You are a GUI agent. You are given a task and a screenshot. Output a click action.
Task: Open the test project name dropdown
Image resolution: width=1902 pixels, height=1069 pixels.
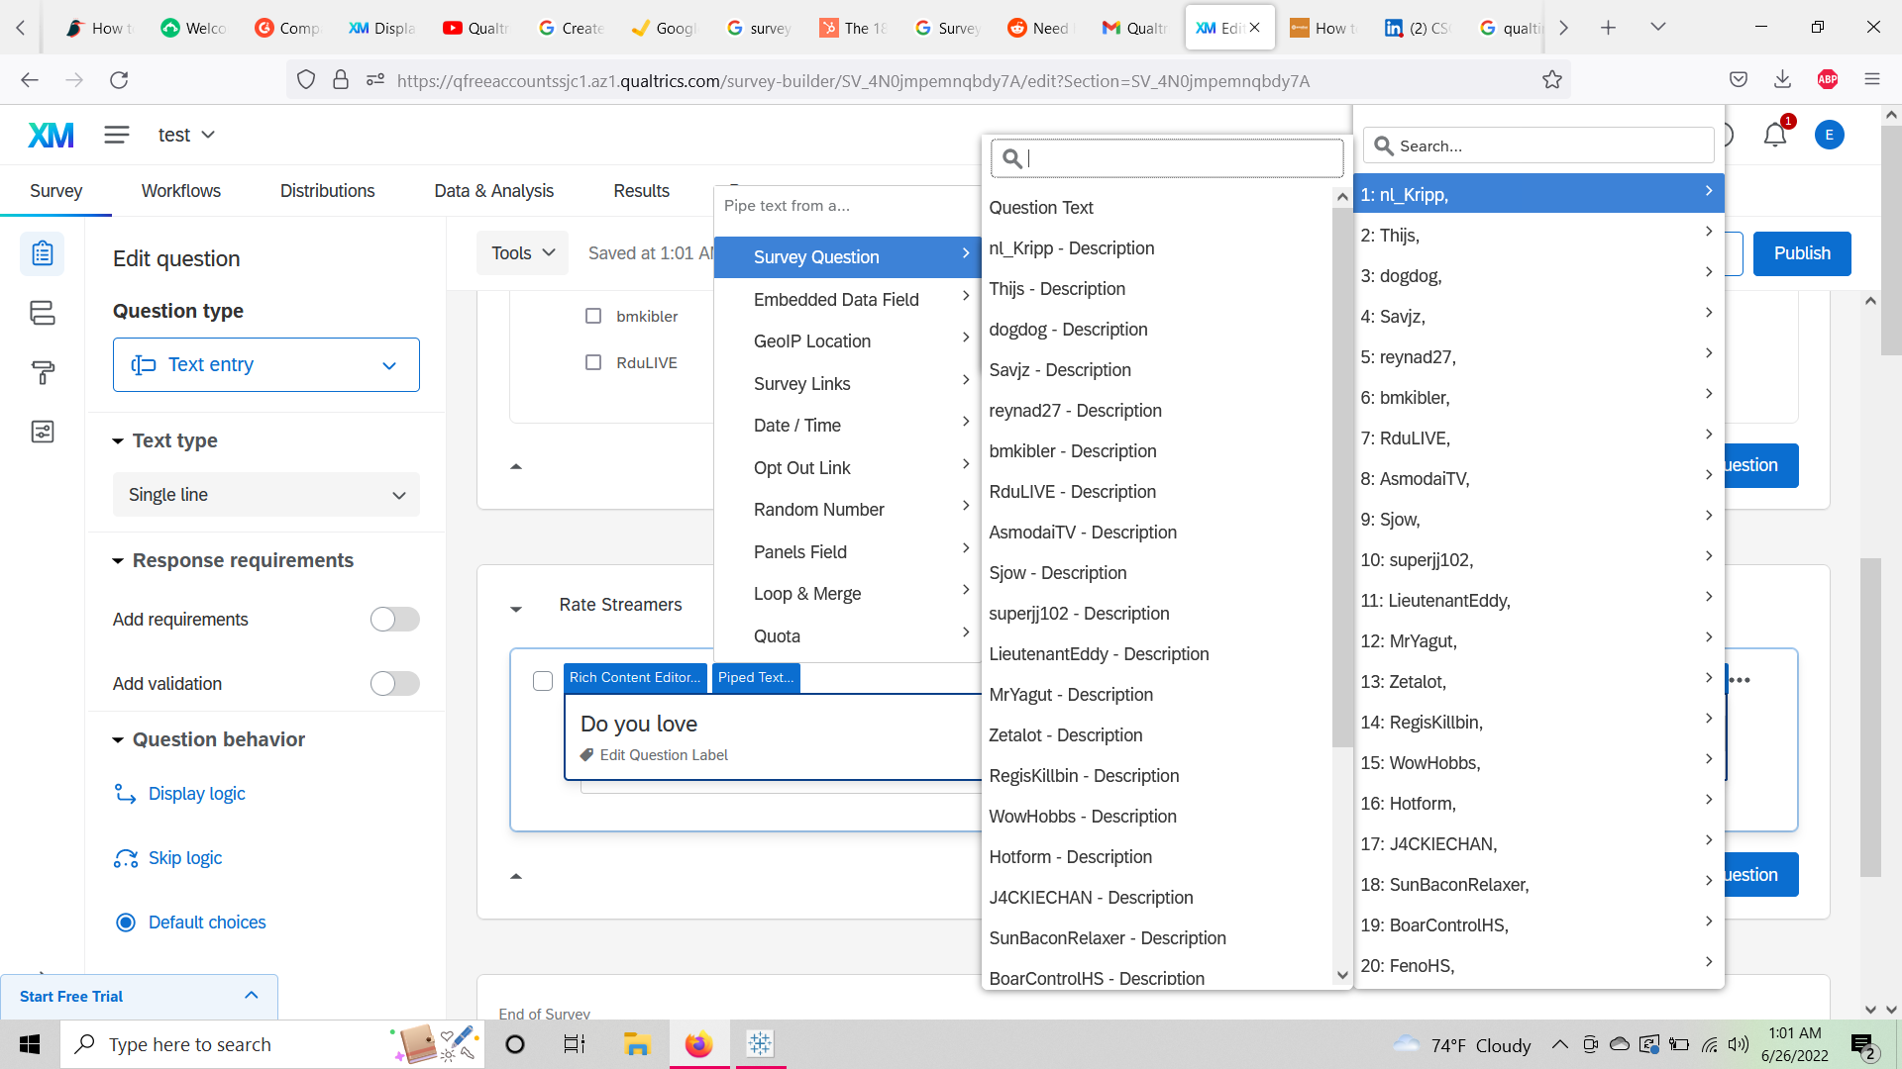point(186,135)
